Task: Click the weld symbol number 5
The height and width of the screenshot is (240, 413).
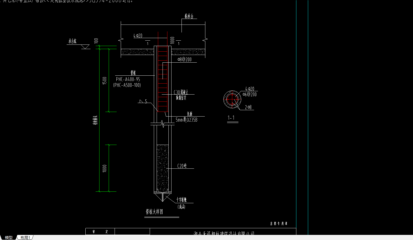Action: point(146,101)
